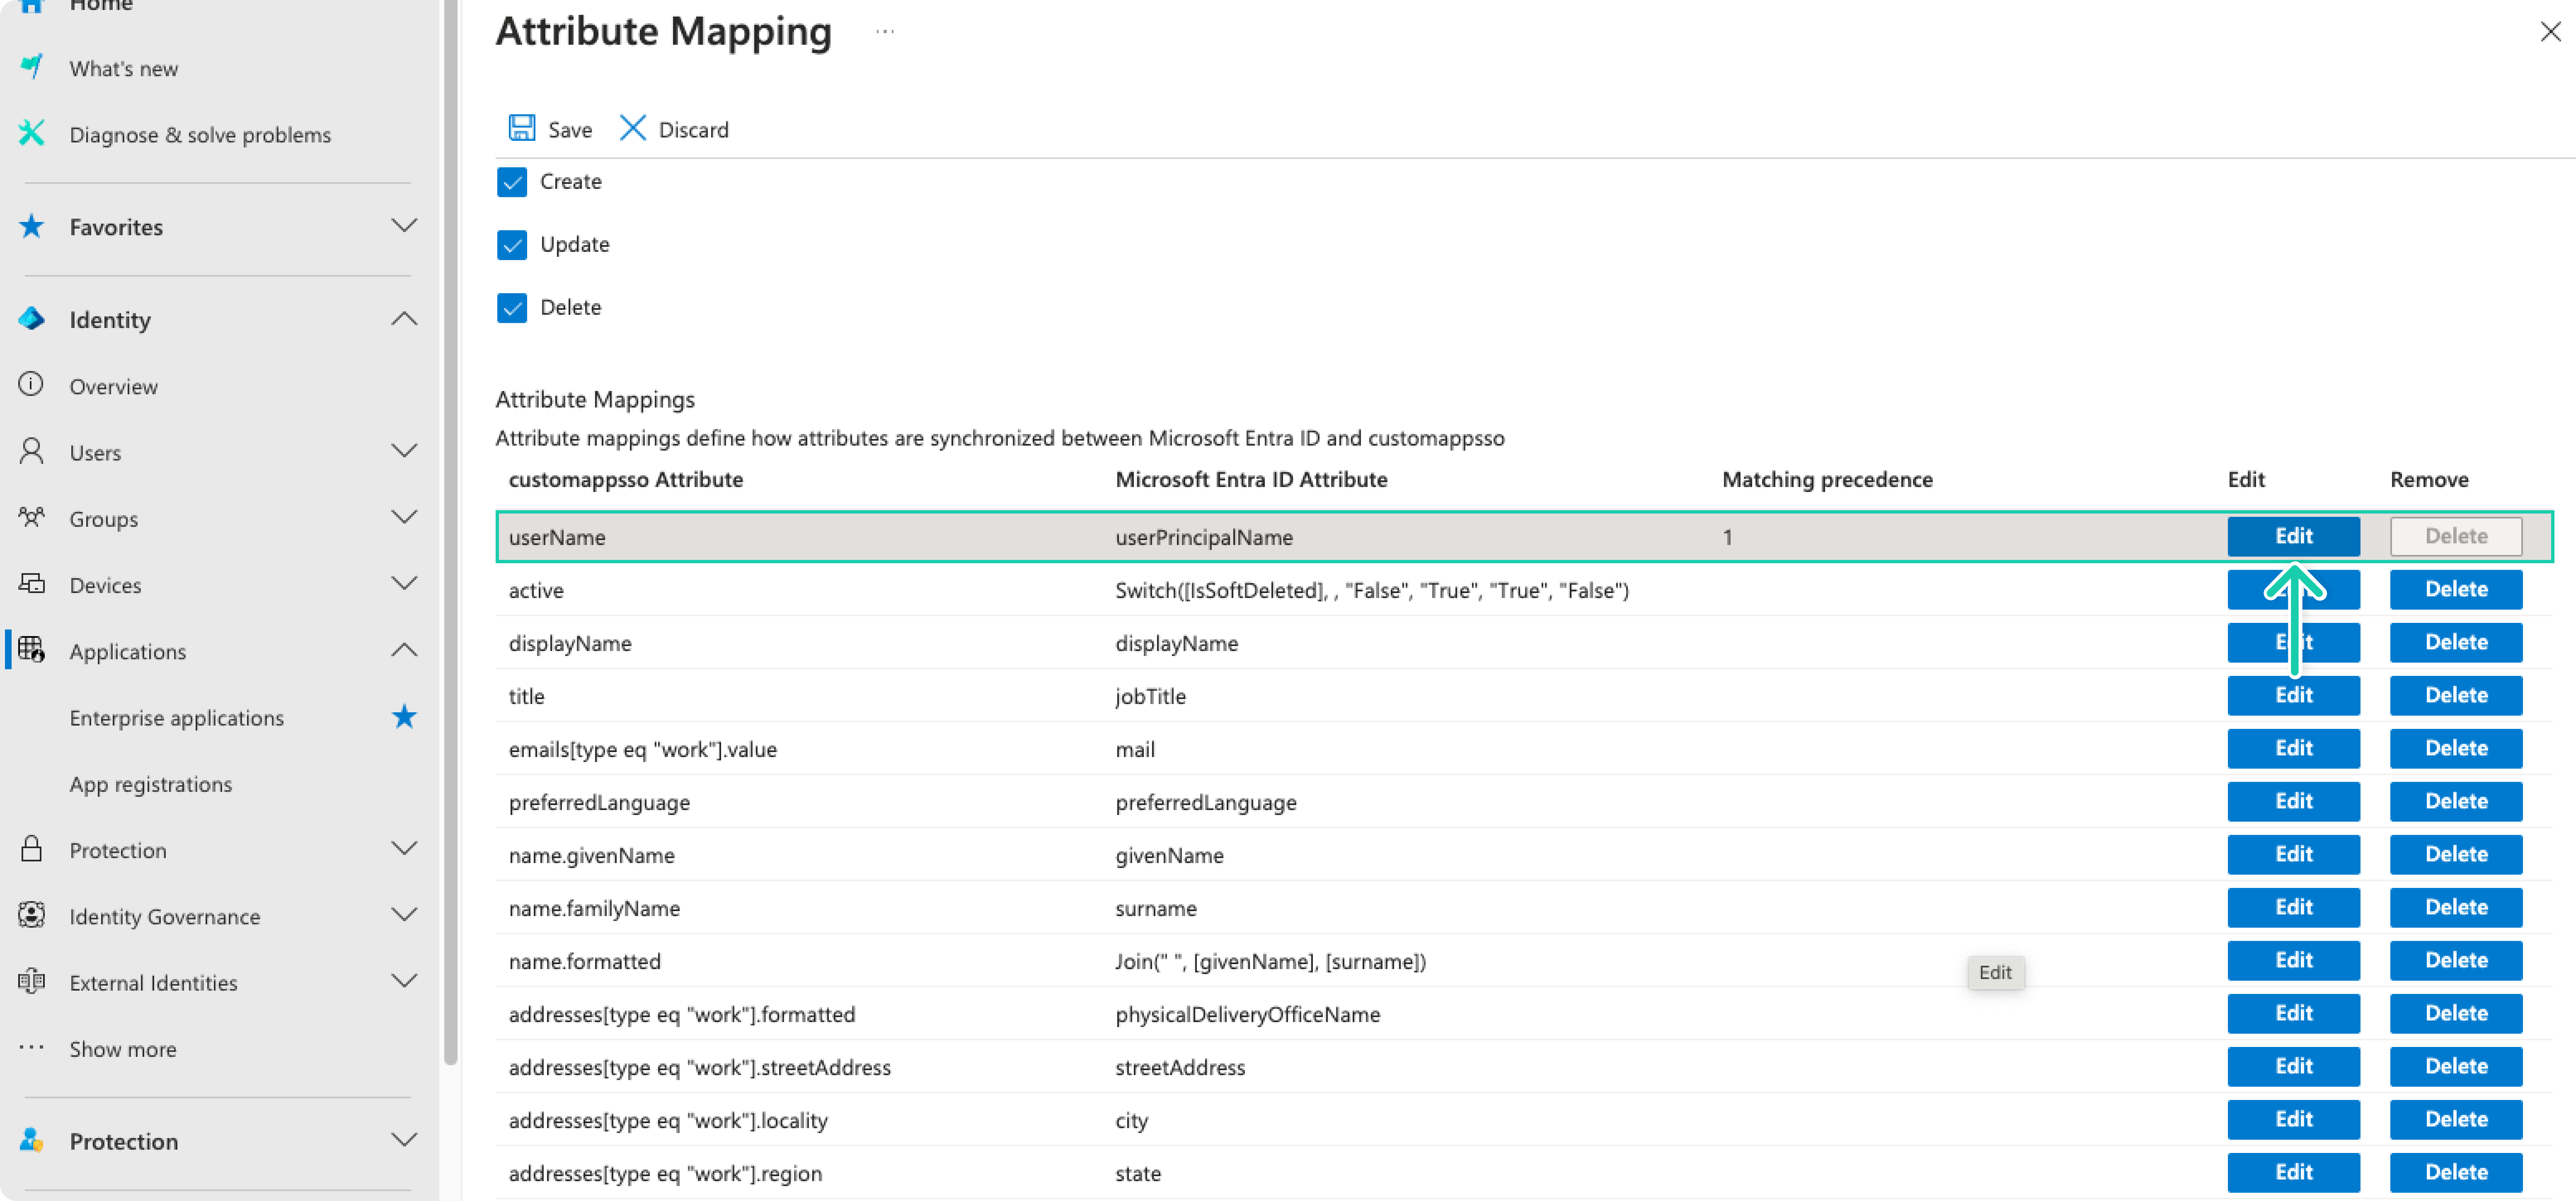Click the bottom Protection section user-shield icon
The image size is (2576, 1201).
(31, 1140)
